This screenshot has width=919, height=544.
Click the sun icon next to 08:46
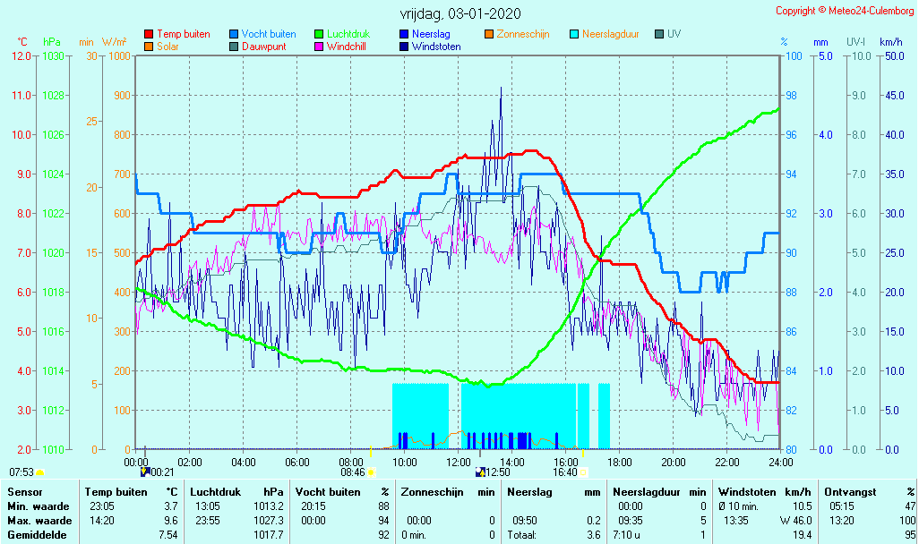coord(371,472)
